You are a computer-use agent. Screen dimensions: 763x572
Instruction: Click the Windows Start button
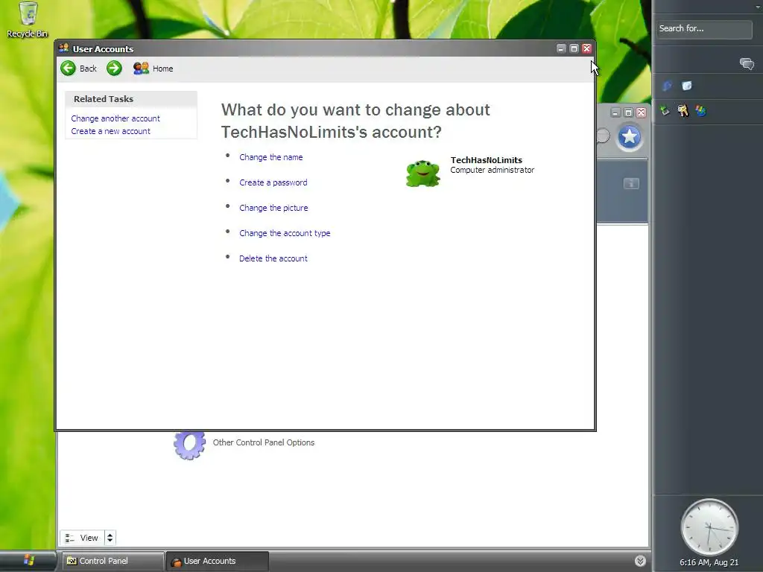pos(28,560)
